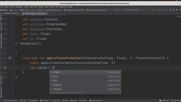Open the Project tool window sidebar
Image resolution: width=181 pixels, height=102 pixels.
click(1, 16)
